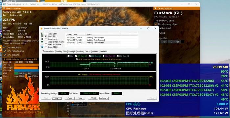Click the AIDA64 flame icon in title bar
The height and width of the screenshot is (118, 230).
point(41,28)
